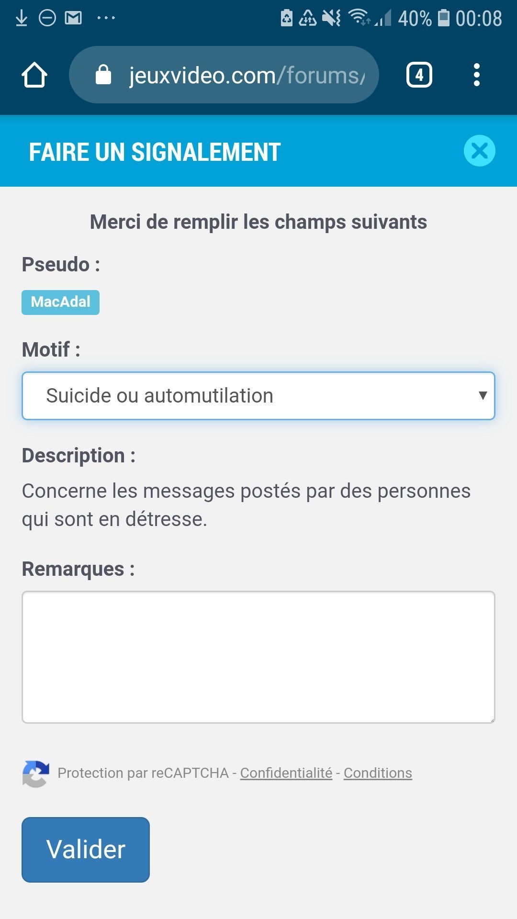Focus the Remarques text area
Screen dimensions: 517x919
coord(258,657)
